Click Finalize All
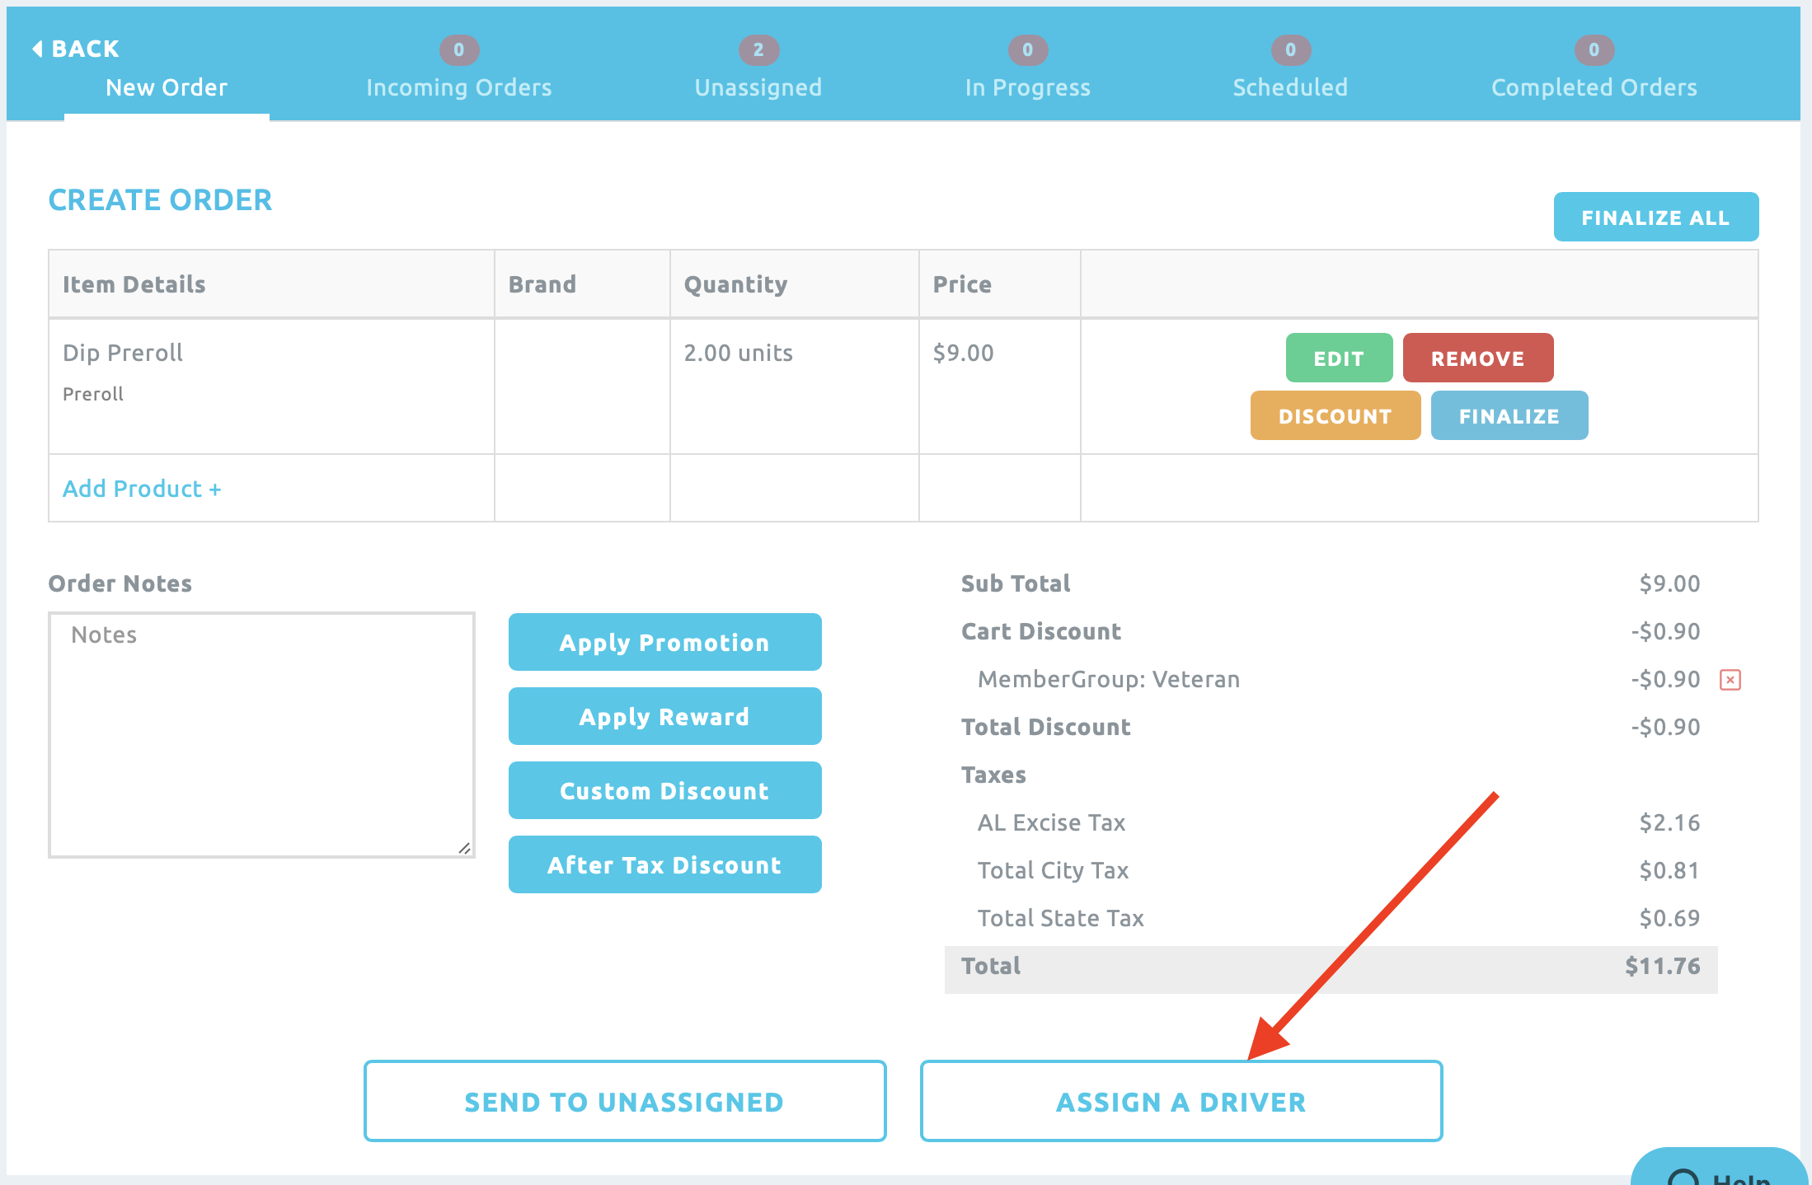 pos(1655,217)
